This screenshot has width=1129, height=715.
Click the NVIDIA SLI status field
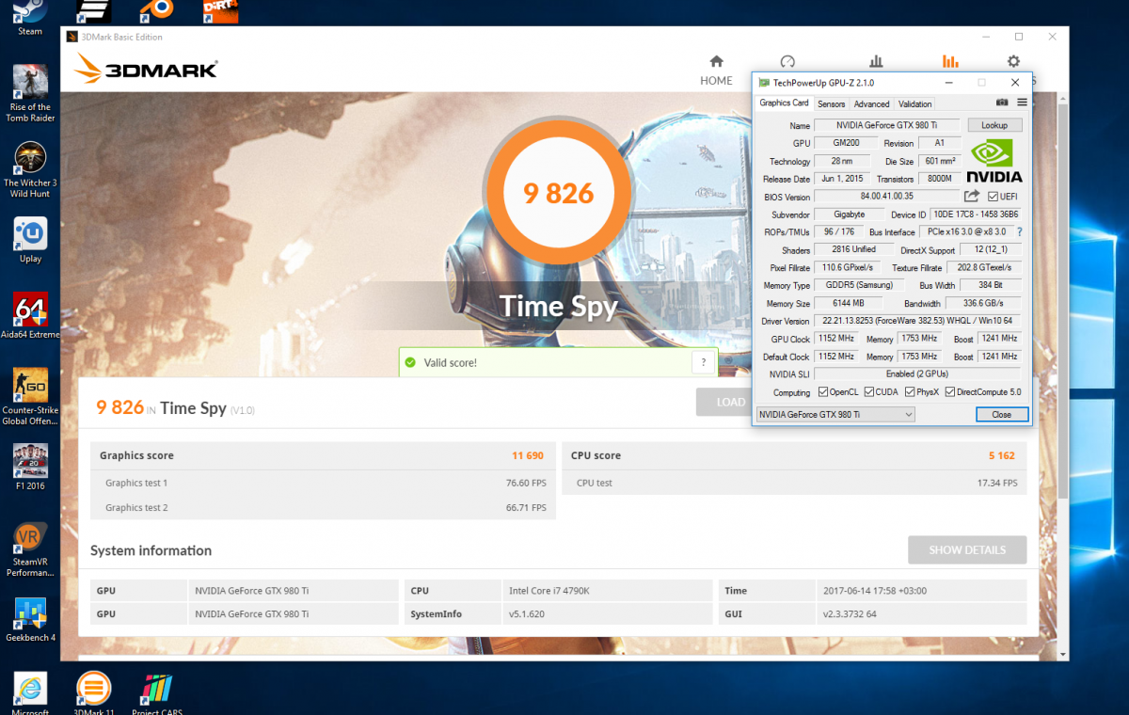pyautogui.click(x=918, y=374)
